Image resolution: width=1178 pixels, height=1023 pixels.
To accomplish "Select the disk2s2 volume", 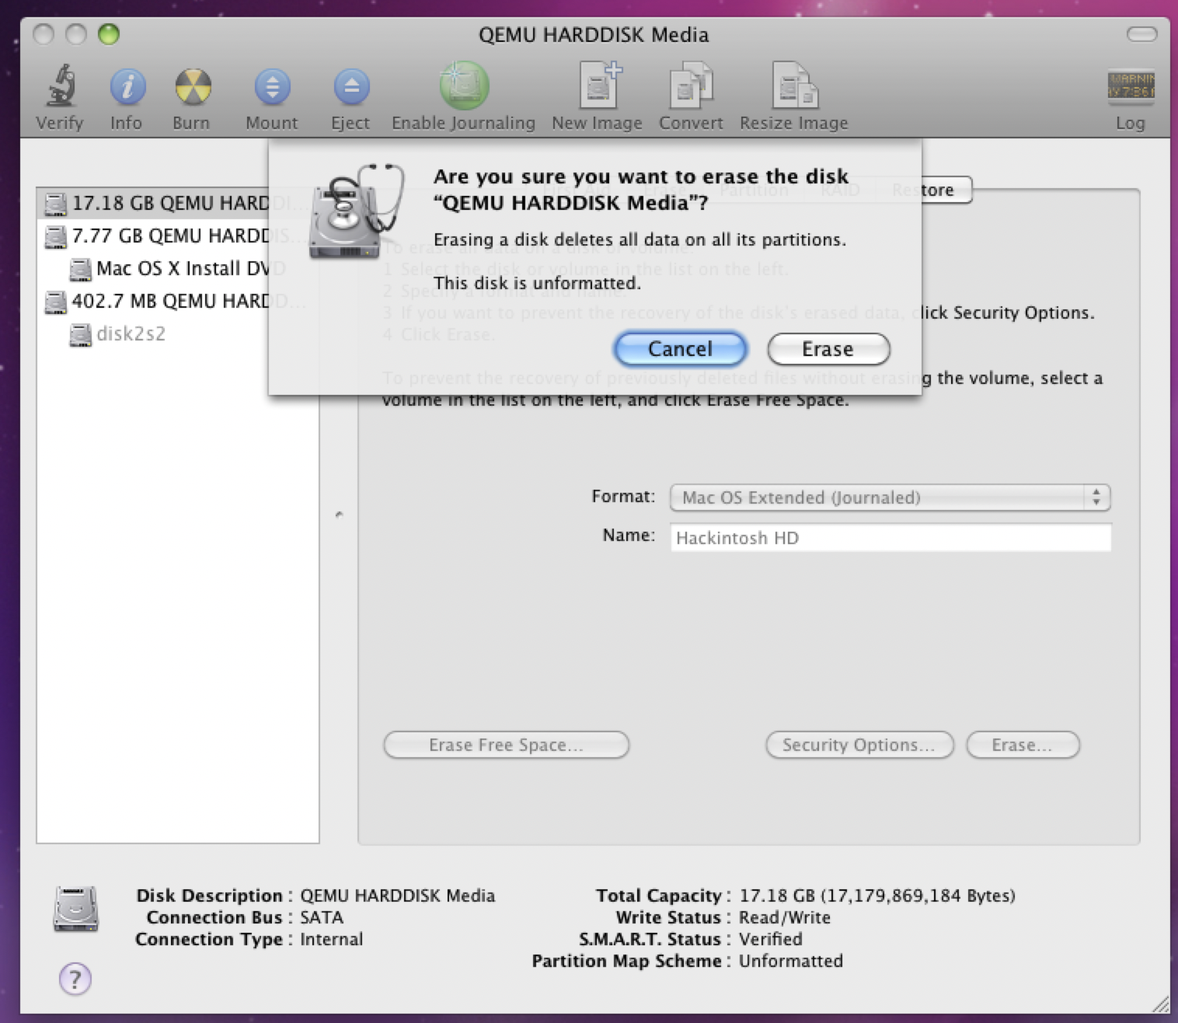I will tap(177, 333).
